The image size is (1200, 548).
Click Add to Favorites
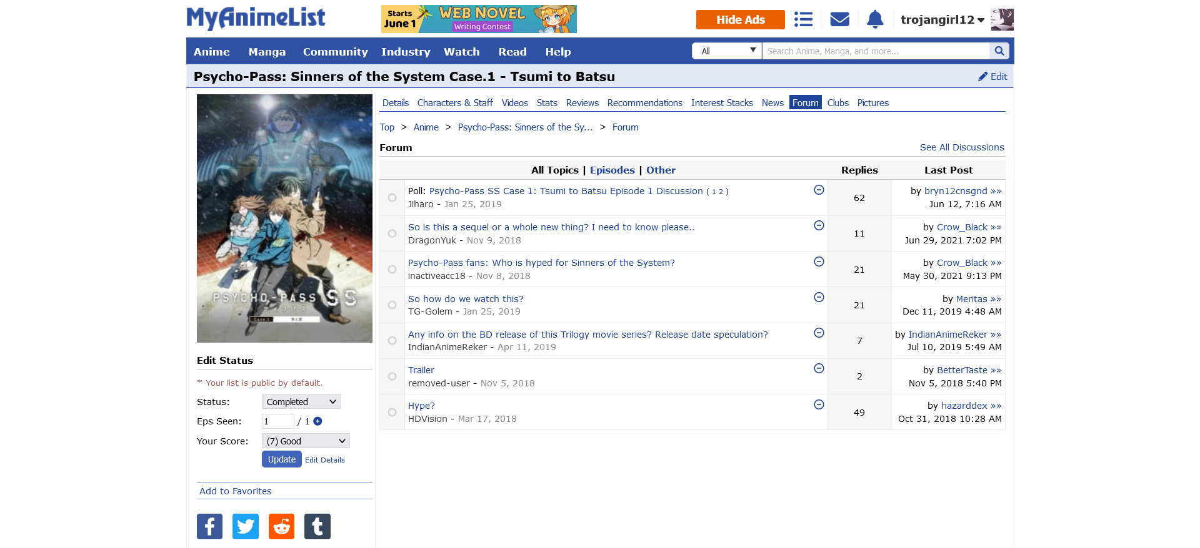[x=236, y=491]
